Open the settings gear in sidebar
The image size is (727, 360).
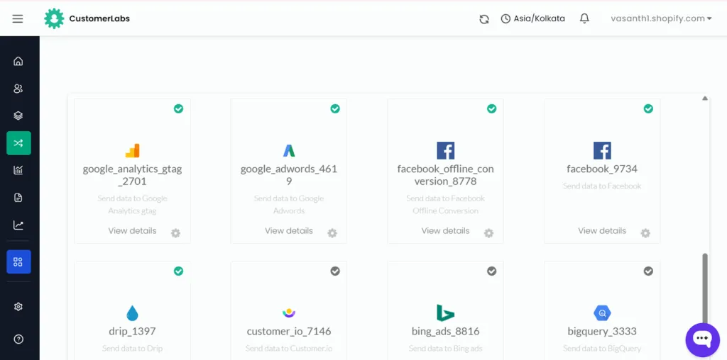tap(18, 306)
